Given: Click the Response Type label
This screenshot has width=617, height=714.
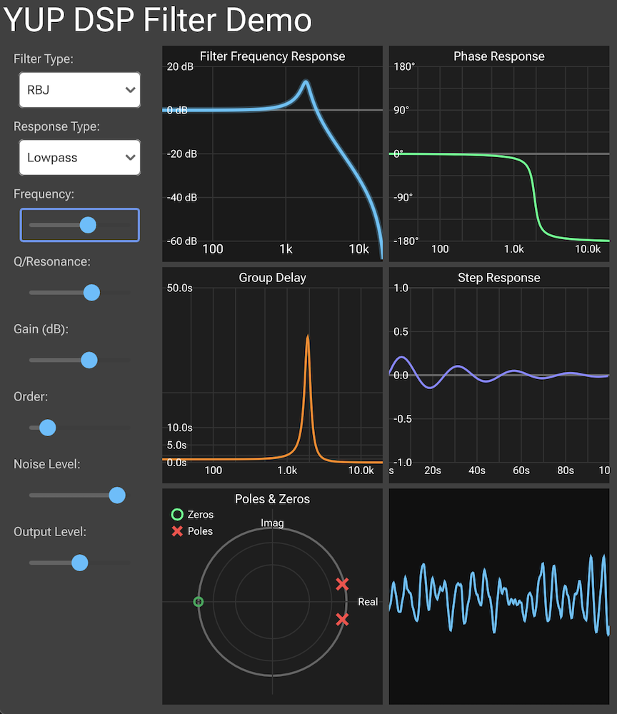Looking at the screenshot, I should 56,126.
